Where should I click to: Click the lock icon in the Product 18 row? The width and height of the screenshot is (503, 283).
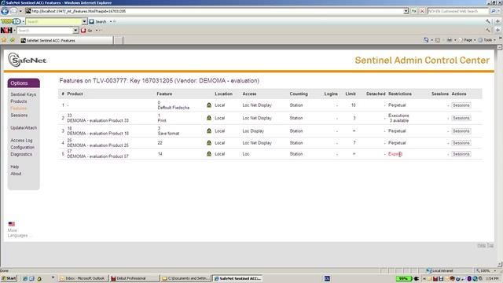point(209,130)
